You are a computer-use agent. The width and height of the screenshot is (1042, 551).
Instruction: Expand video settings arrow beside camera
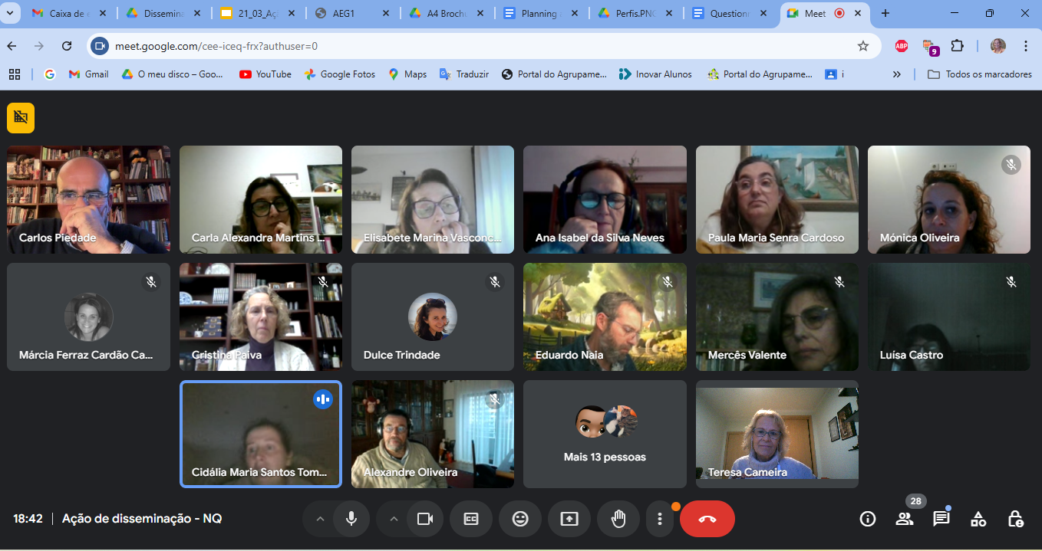[394, 519]
